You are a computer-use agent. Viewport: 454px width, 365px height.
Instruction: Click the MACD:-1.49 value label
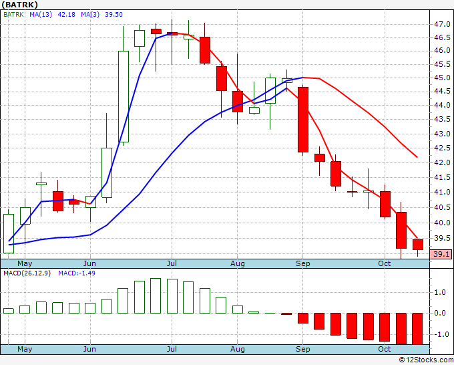click(77, 273)
